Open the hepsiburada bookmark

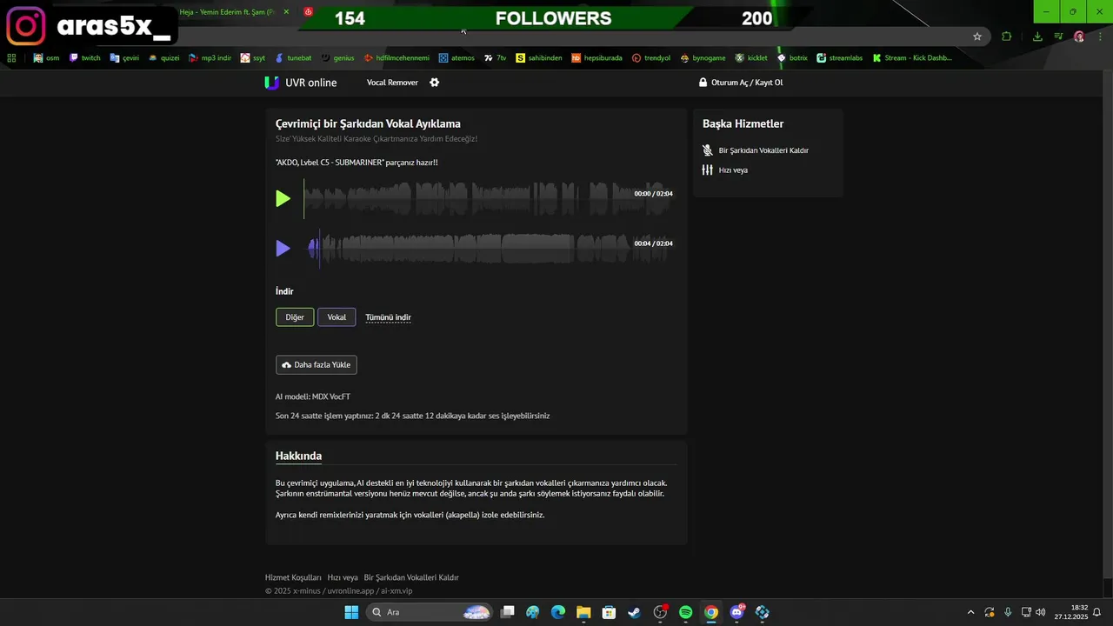(x=597, y=58)
